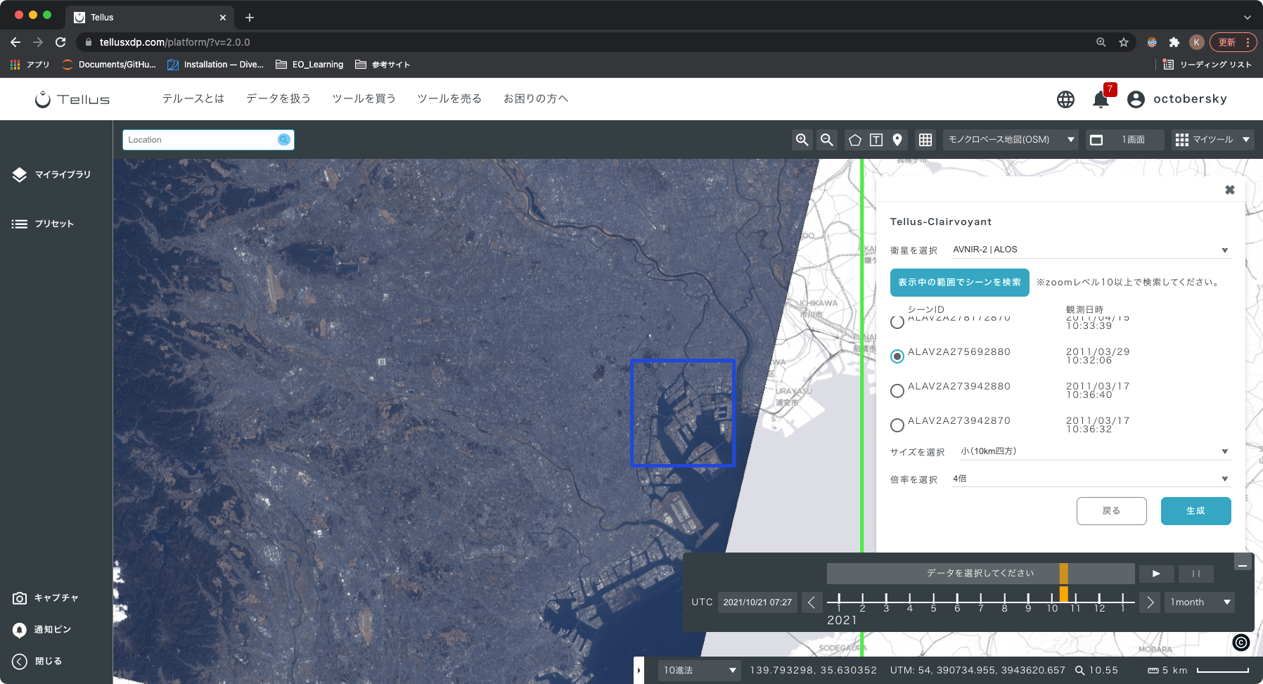
Task: Minimize the timeline panel
Action: 1243,562
